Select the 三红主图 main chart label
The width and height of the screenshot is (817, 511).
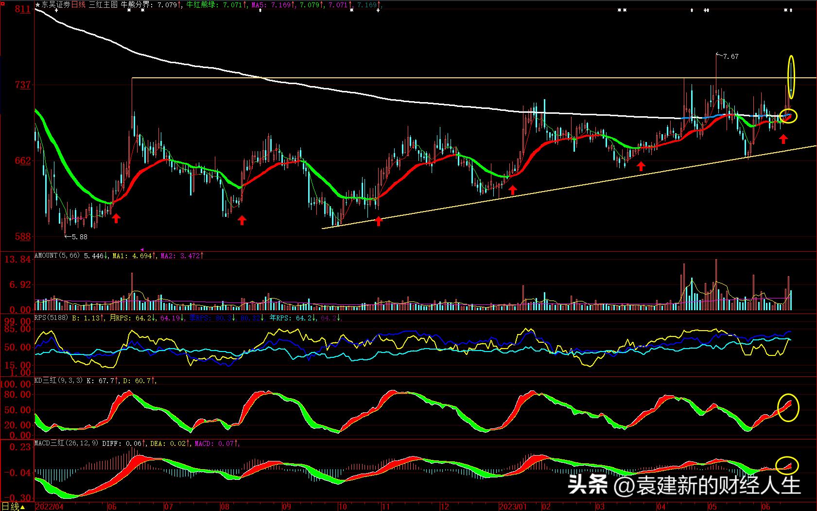click(x=103, y=5)
